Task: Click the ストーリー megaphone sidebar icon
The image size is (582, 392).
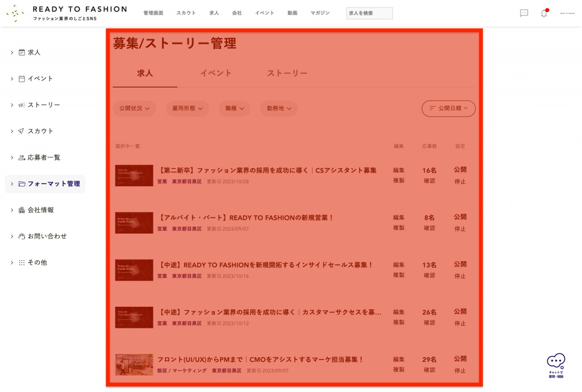Action: coord(22,105)
